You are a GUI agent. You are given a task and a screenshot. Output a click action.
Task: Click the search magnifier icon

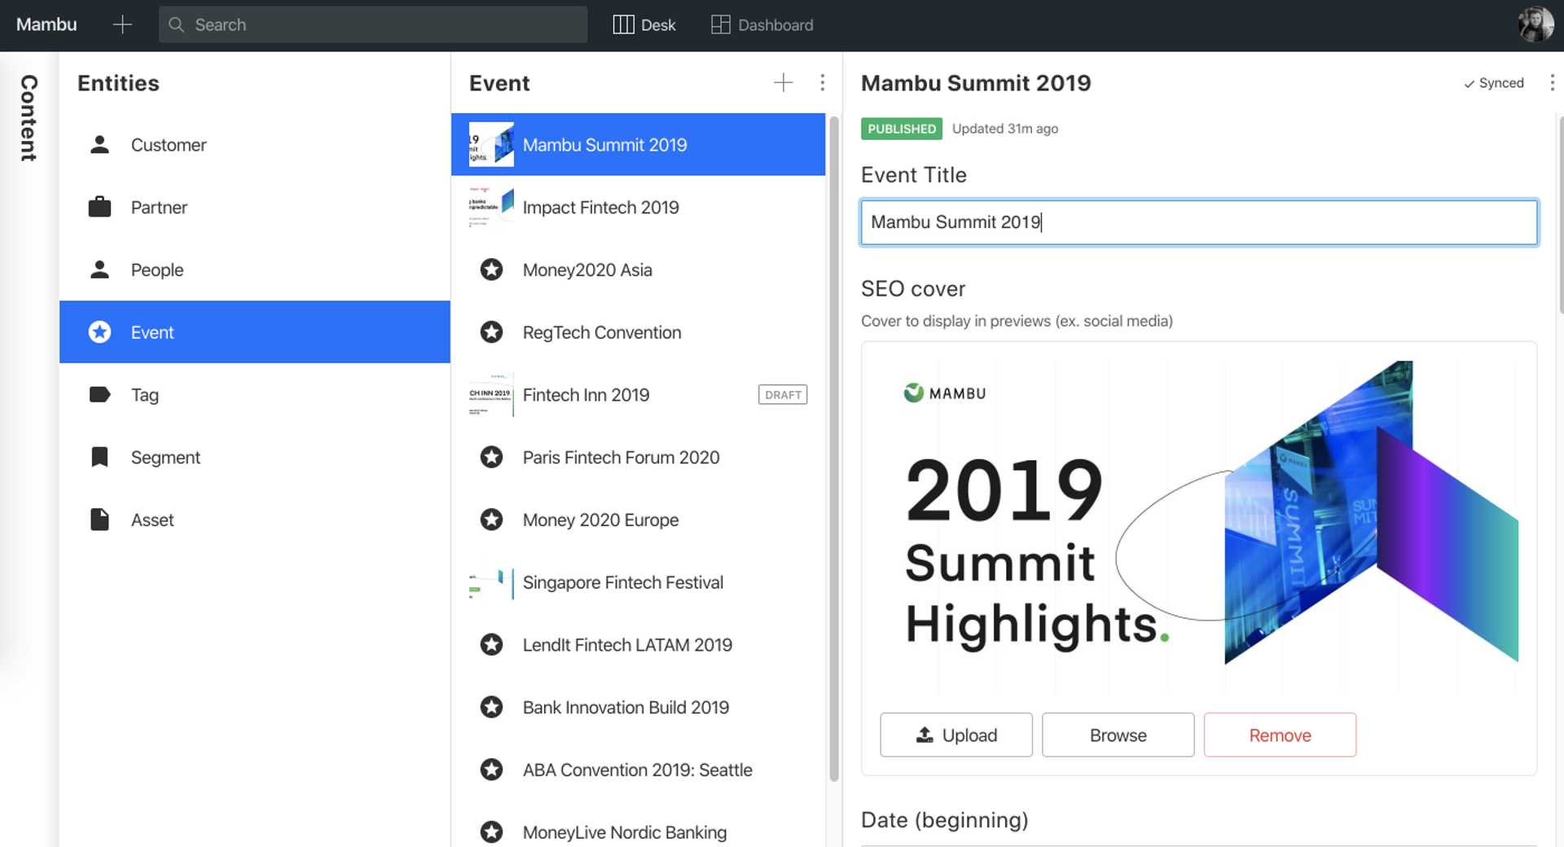pos(176,24)
